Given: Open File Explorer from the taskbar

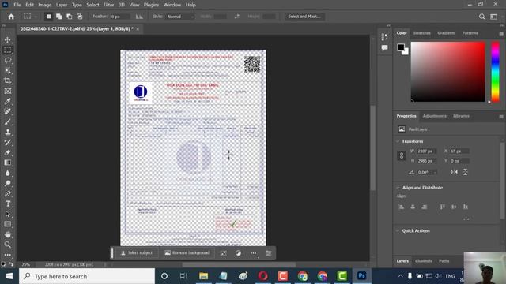Looking at the screenshot, I should coord(204,276).
